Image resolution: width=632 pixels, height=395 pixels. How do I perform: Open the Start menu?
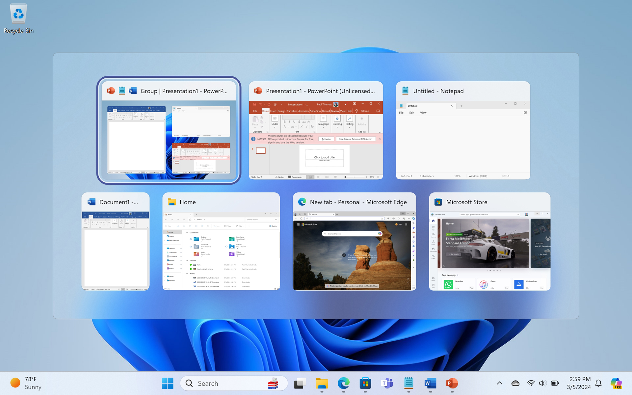tap(168, 383)
